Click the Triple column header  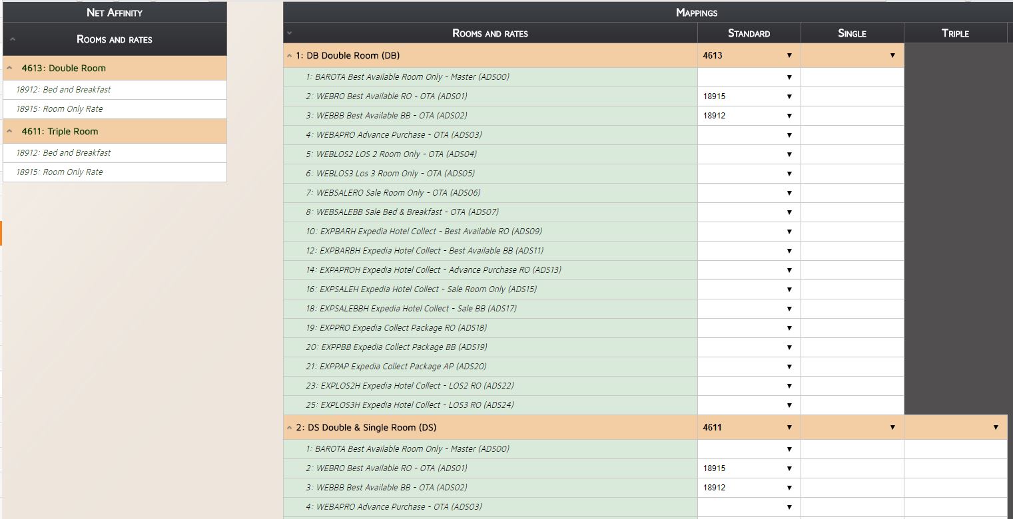[x=956, y=33]
